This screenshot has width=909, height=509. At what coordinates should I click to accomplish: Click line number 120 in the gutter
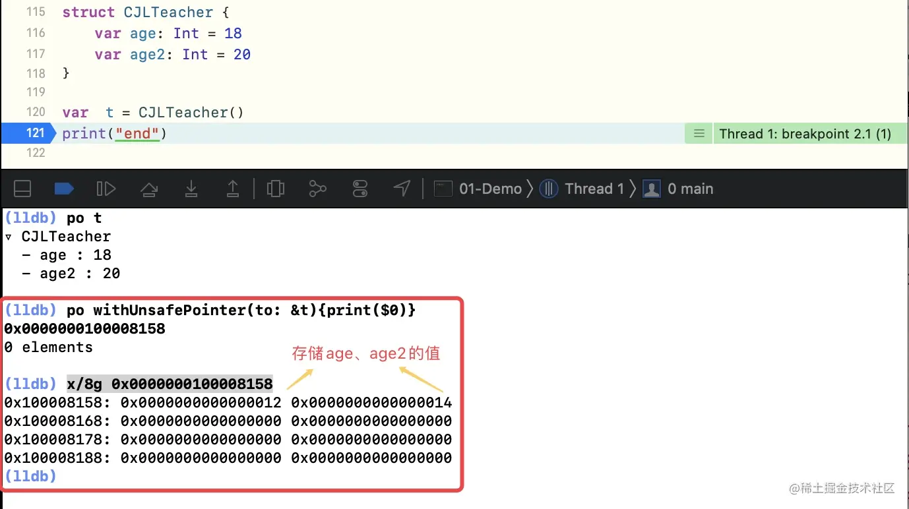pyautogui.click(x=36, y=112)
